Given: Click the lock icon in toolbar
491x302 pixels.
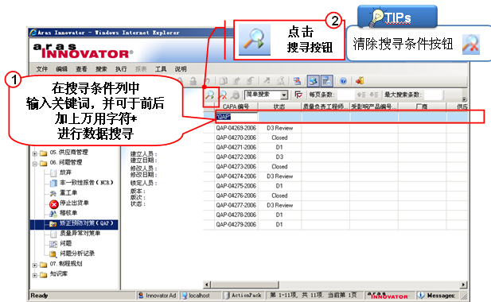Looking at the screenshot, I should point(193,81).
